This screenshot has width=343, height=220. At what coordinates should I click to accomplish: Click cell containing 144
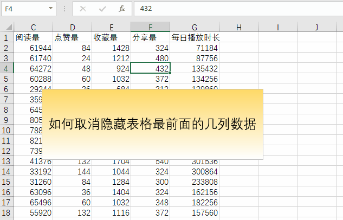pyautogui.click(x=73, y=171)
